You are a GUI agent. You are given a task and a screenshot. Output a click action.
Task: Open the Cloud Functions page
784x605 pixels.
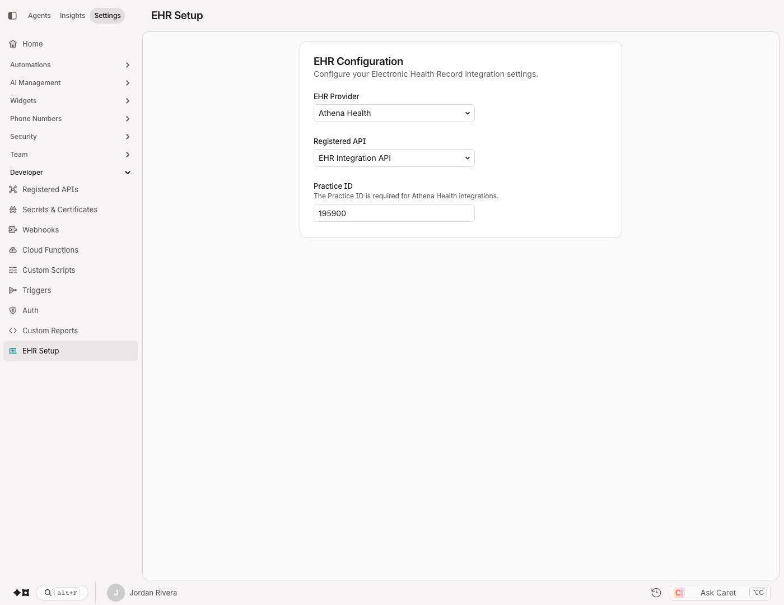tap(71, 250)
